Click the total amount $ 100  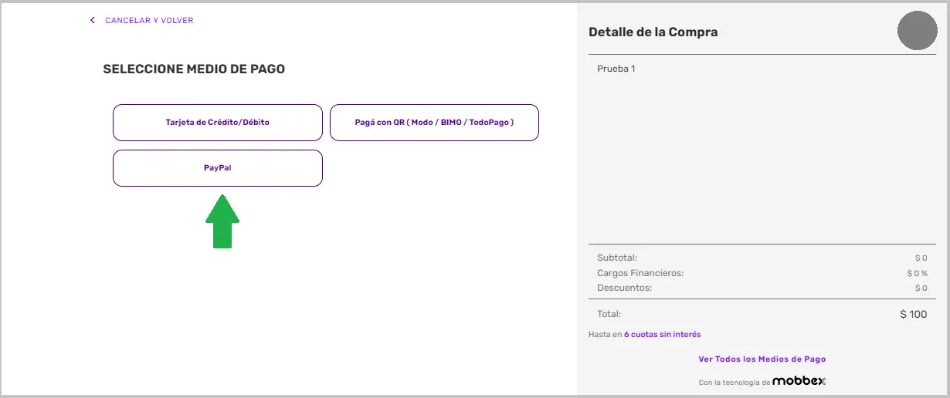pyautogui.click(x=914, y=314)
